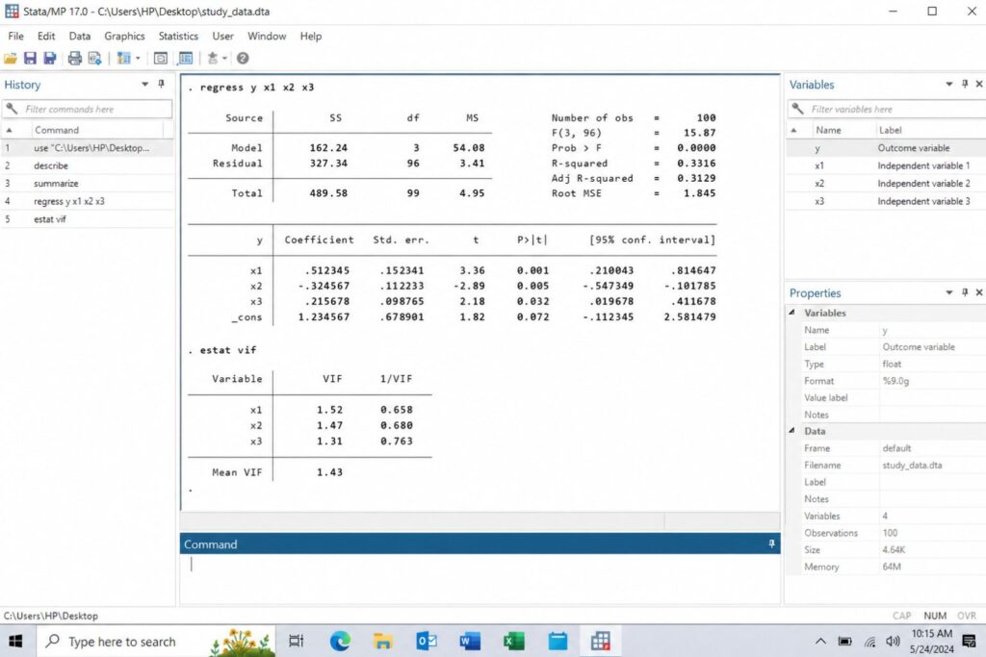Click the star figure toolbar icon
This screenshot has width=986, height=657.
pyautogui.click(x=213, y=59)
